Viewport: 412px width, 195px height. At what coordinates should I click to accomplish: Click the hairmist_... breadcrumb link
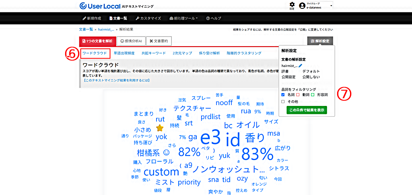click(x=106, y=29)
